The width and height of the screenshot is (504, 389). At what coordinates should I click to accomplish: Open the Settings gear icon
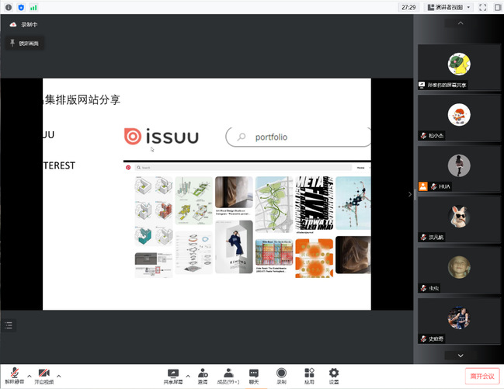click(x=334, y=374)
